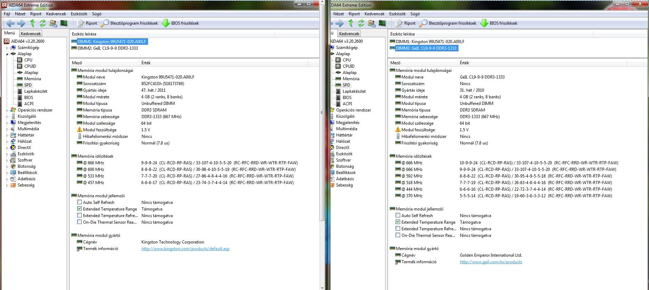Toggle Extended Temperature Range checkbox, left window

pyautogui.click(x=79, y=209)
